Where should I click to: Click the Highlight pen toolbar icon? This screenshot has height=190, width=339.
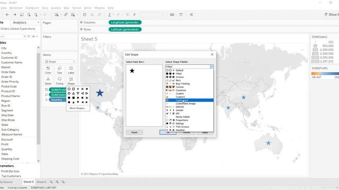coord(110,15)
